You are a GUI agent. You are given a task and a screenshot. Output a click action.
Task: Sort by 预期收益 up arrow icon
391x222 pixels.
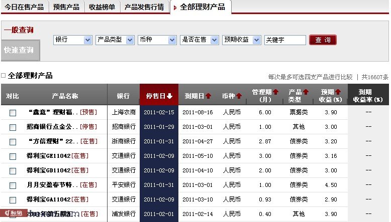click(338, 92)
